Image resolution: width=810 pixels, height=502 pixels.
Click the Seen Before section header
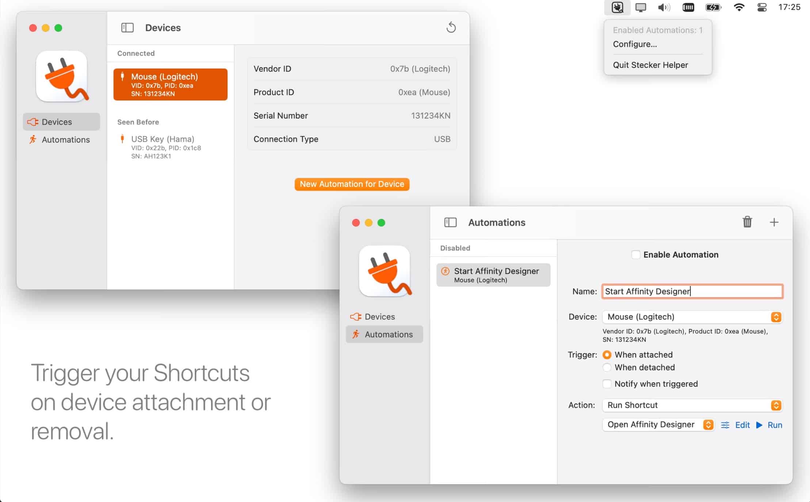[x=138, y=122]
